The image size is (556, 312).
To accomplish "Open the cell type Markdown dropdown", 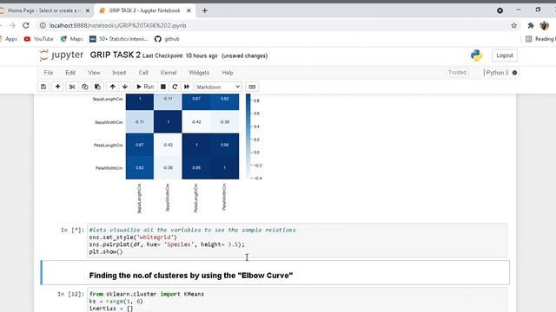I will pyautogui.click(x=218, y=87).
